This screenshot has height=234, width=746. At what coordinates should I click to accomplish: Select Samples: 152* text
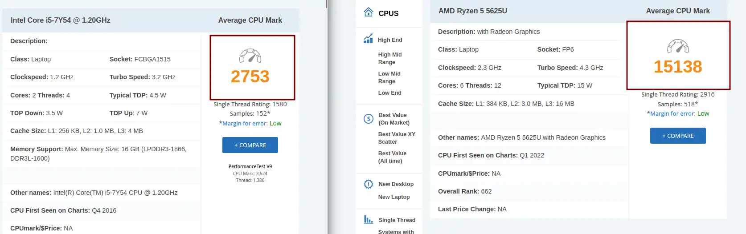coord(250,113)
